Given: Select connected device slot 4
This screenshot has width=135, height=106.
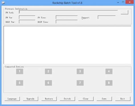Looking at the screenshot, I should [x=109, y=71].
